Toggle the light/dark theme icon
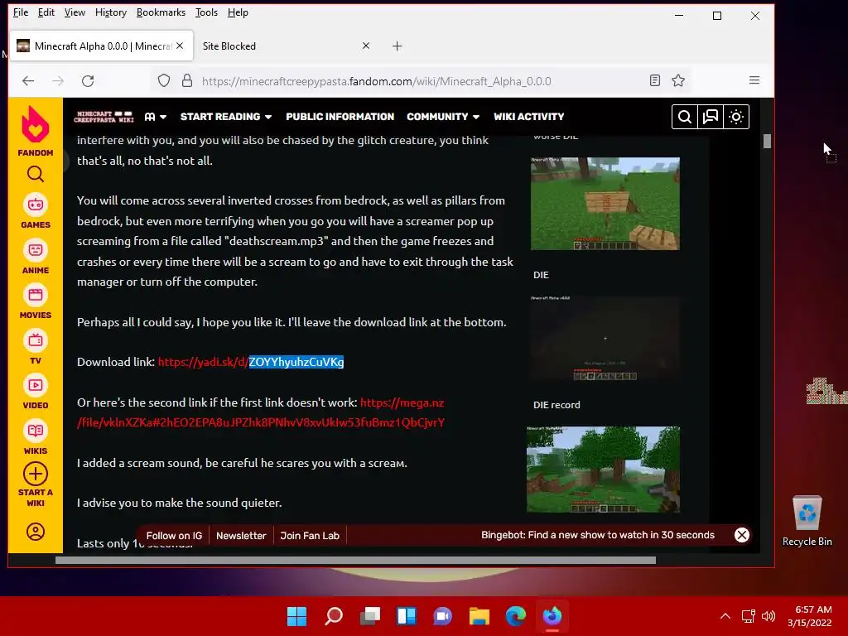The width and height of the screenshot is (848, 636). coord(736,117)
